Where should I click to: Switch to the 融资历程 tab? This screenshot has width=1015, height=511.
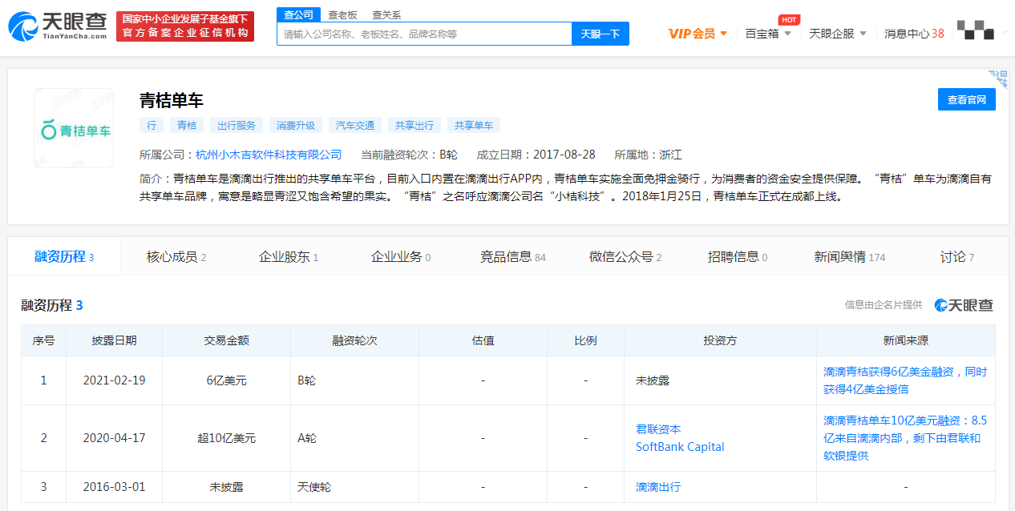(x=64, y=256)
